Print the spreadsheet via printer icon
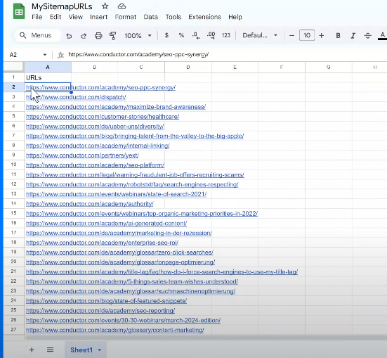 (x=98, y=36)
